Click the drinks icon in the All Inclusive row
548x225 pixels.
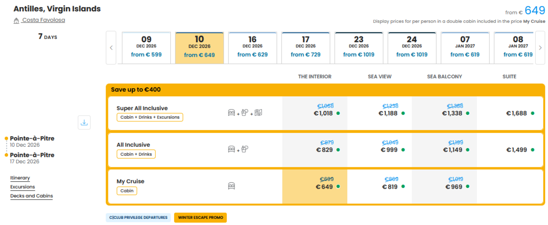point(245,149)
